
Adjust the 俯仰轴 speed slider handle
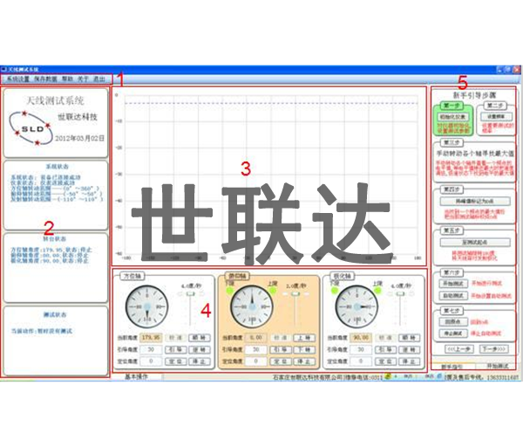295,293
